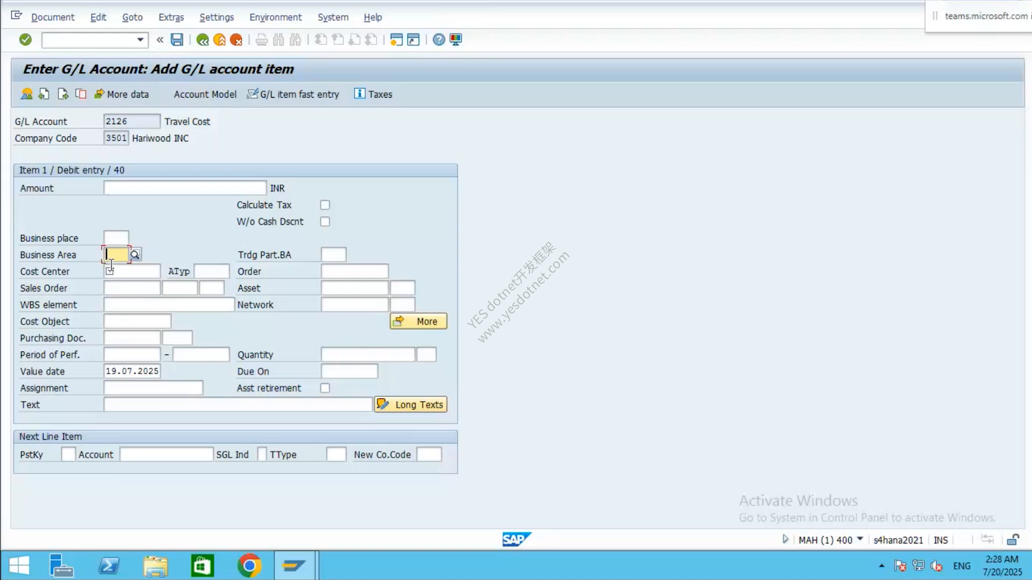Viewport: 1032px width, 580px height.
Task: Open Business Area search help icon
Action: 135,255
